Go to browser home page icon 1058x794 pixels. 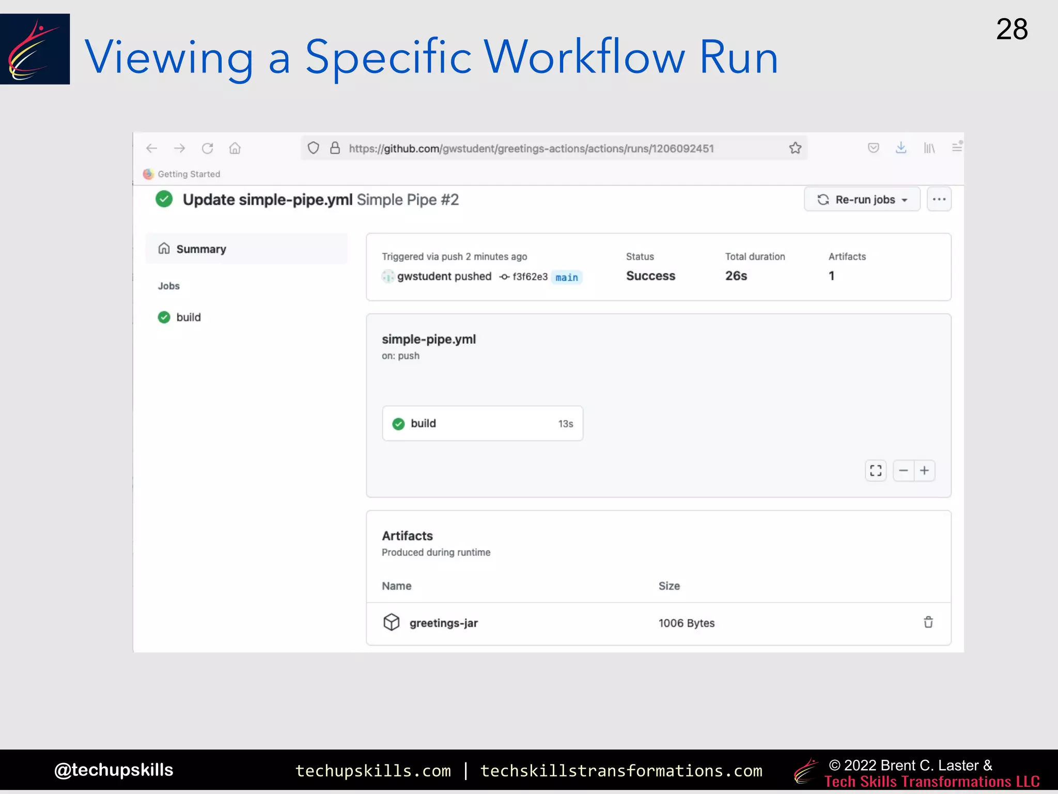tap(235, 148)
